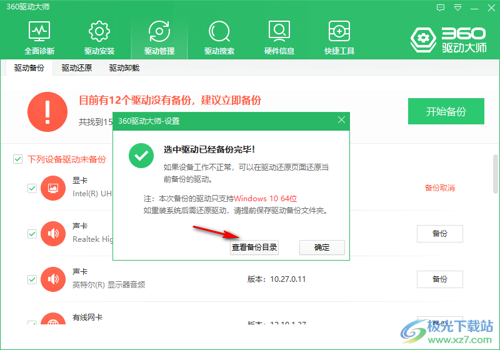The width and height of the screenshot is (500, 350).
Task: Switch to the 驱动卸载 tab
Action: click(124, 68)
